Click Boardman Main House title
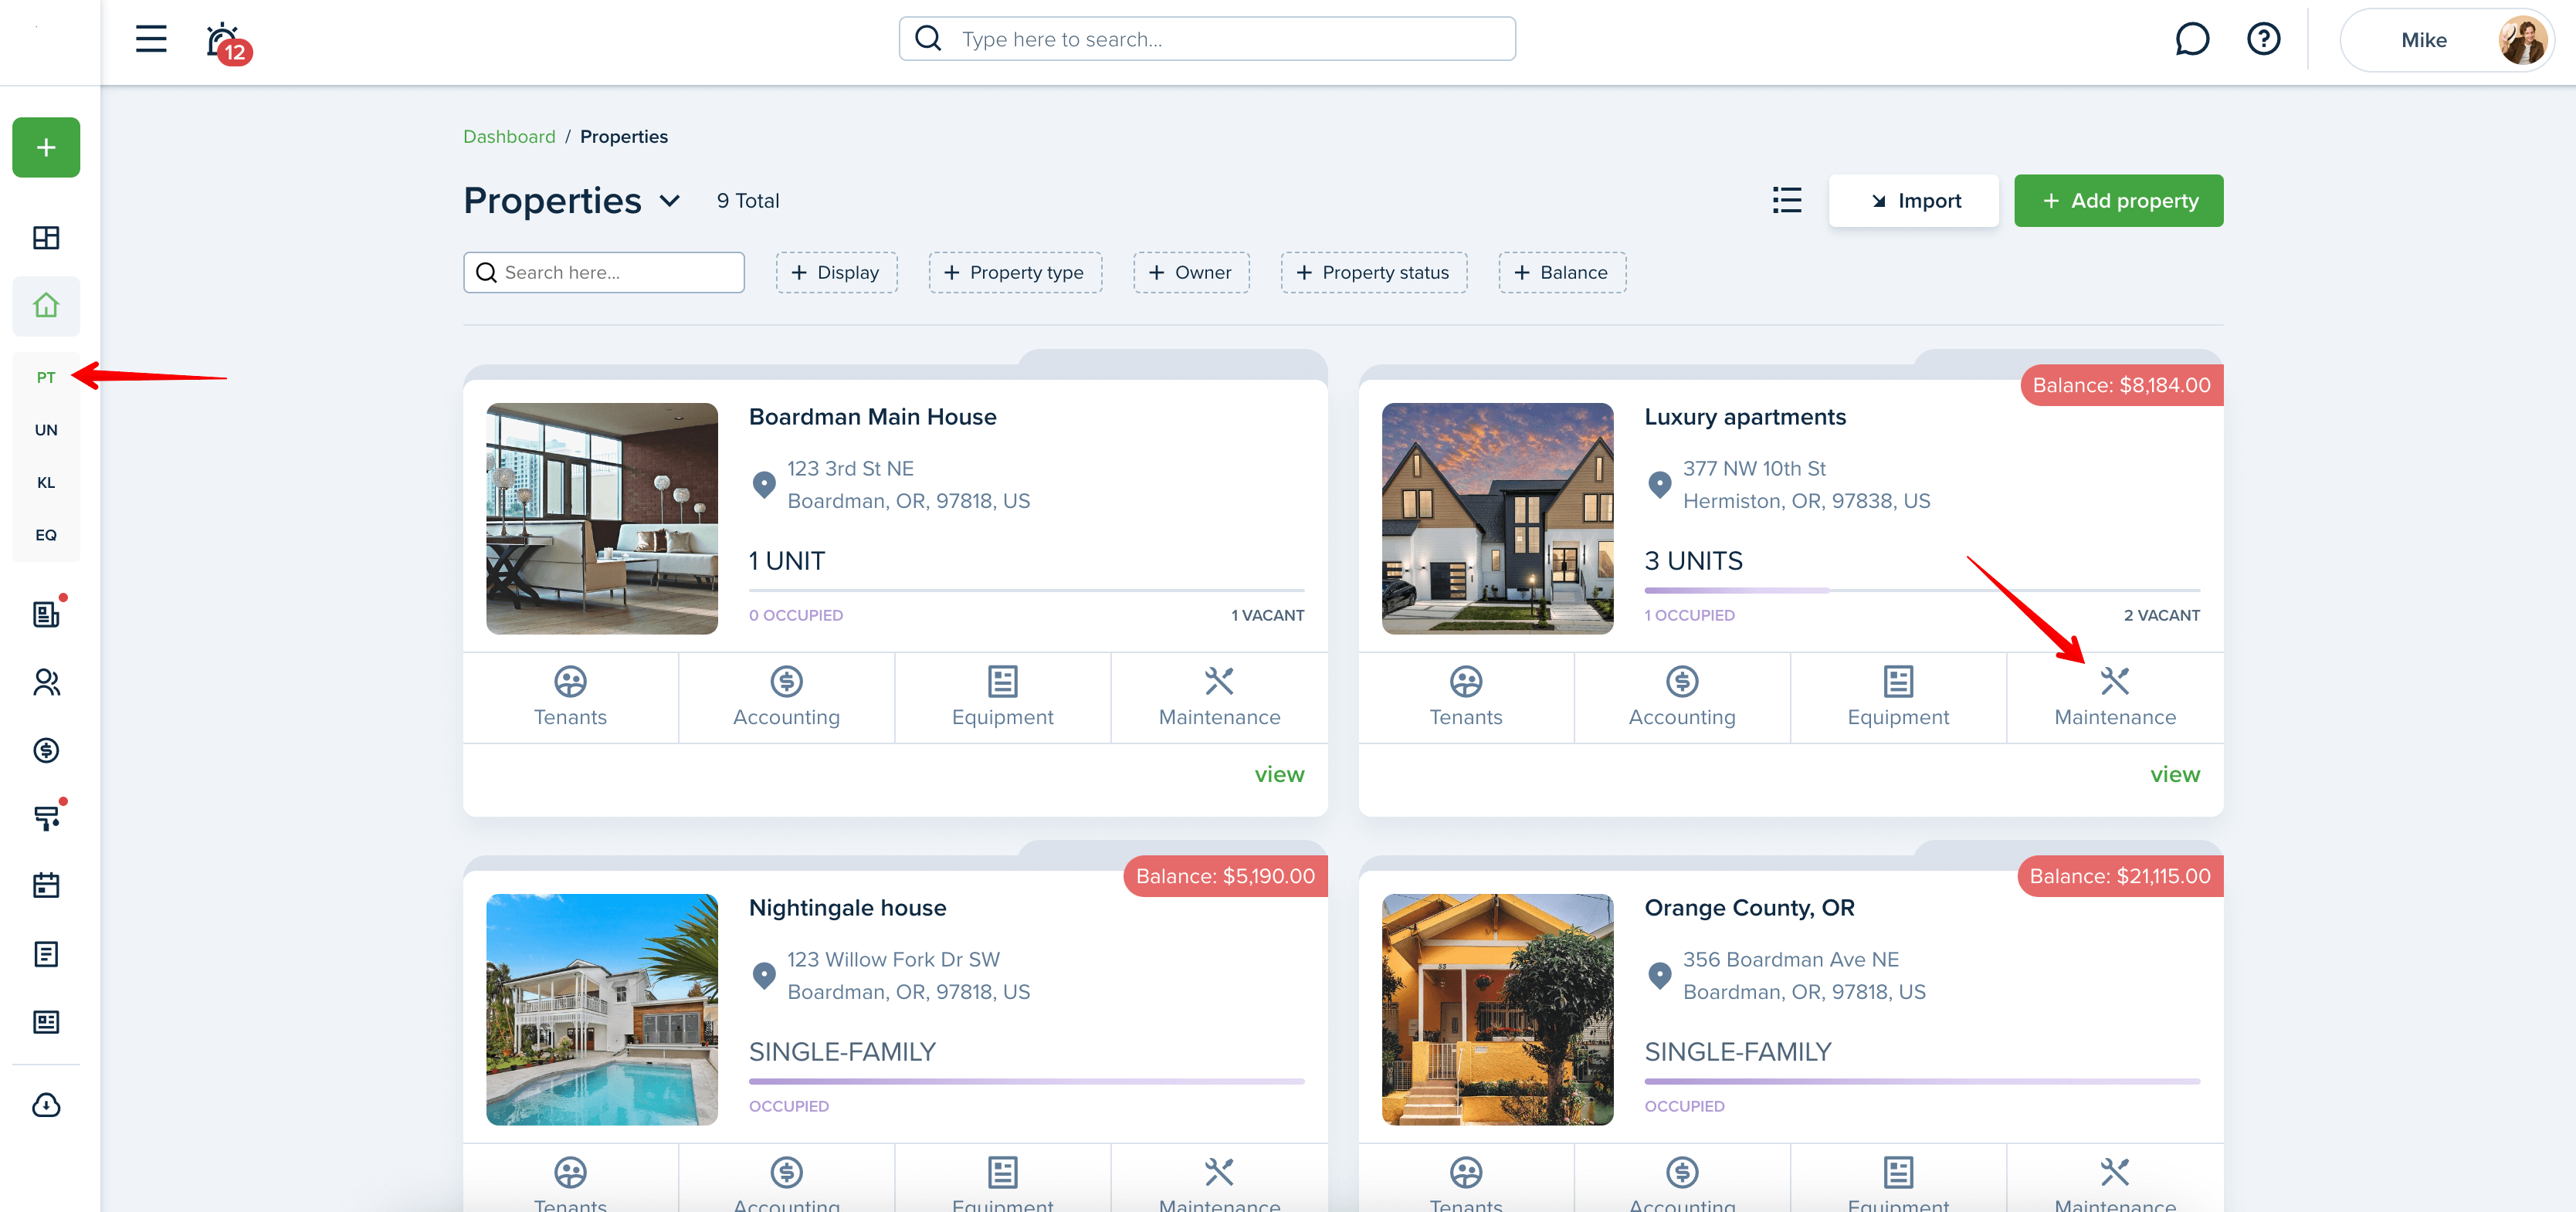The height and width of the screenshot is (1212, 2576). 872,417
